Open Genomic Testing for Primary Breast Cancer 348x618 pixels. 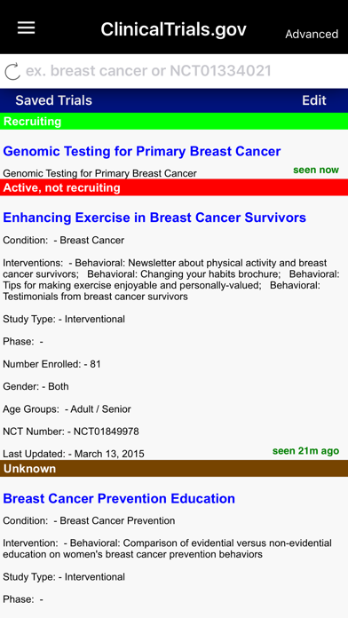coord(142,151)
